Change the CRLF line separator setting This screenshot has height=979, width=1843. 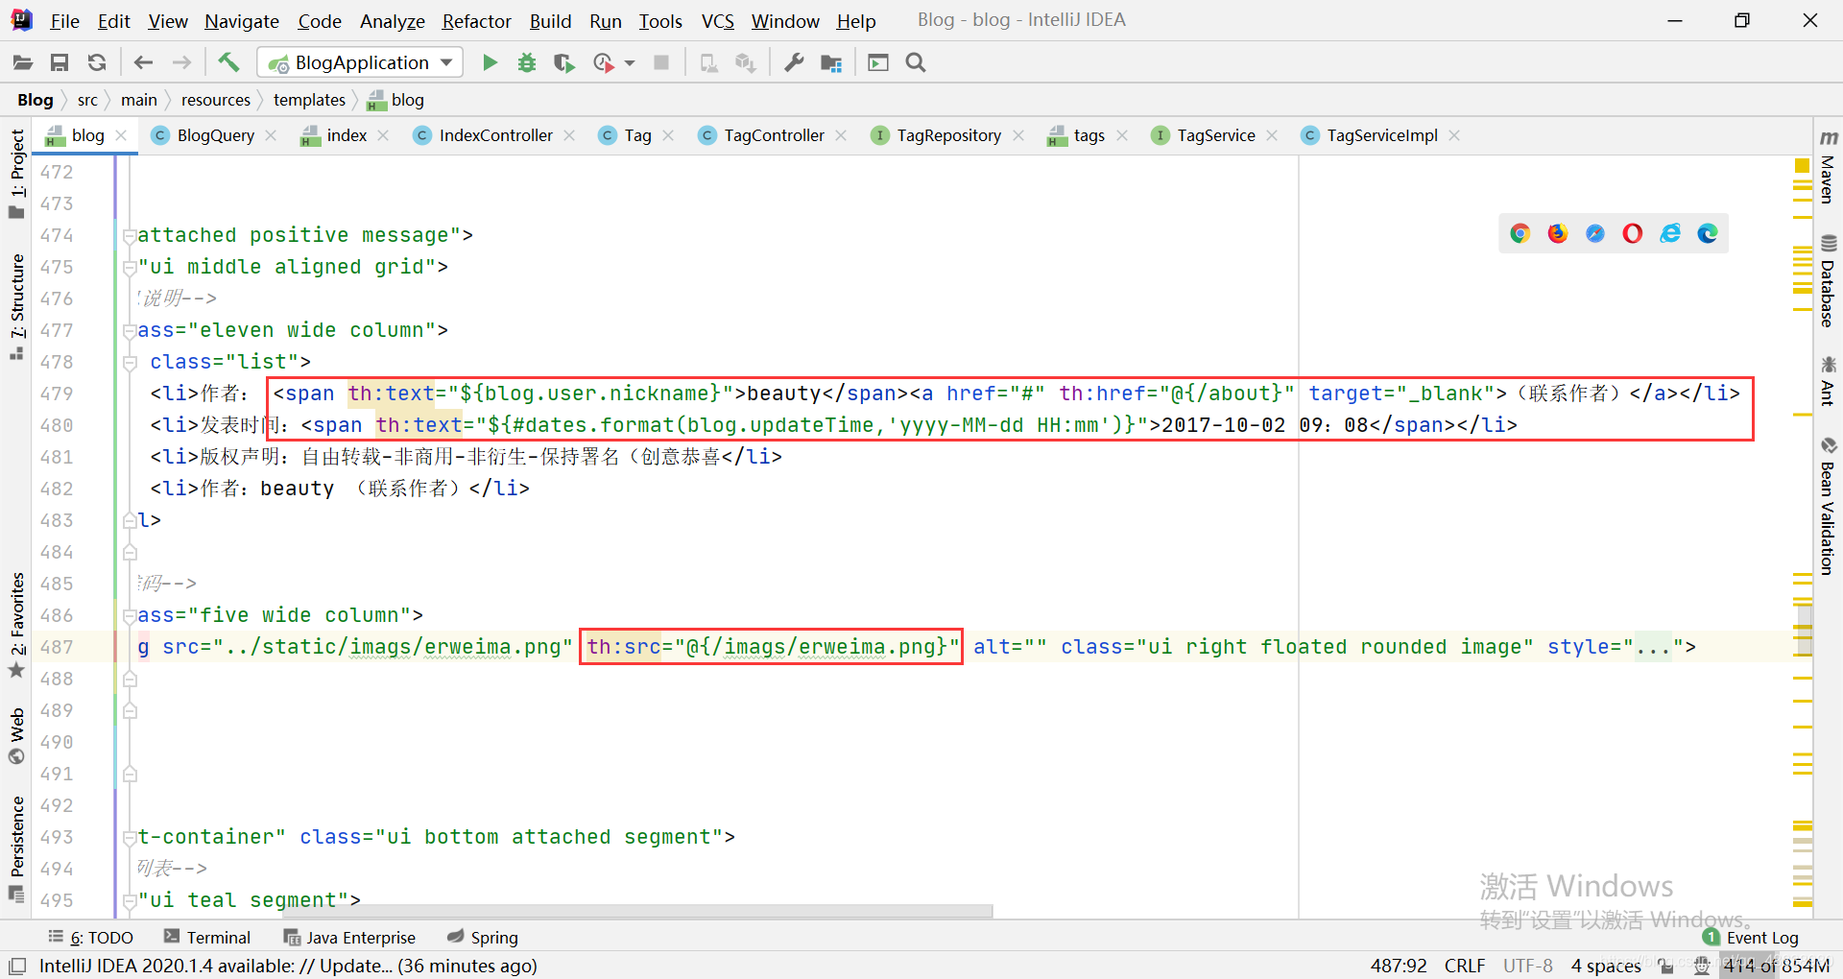coord(1464,966)
